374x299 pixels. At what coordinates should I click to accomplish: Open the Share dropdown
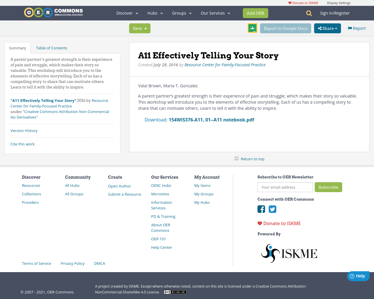point(327,28)
